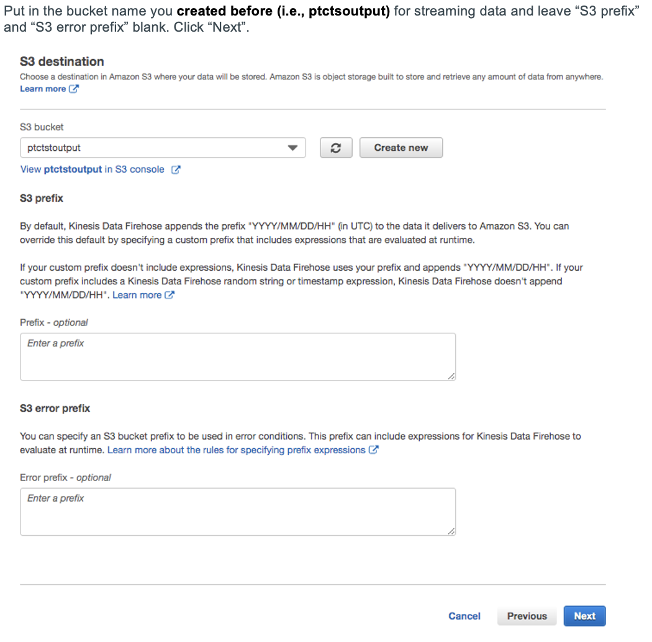Open rules for specifying prefix expressions link

point(236,450)
